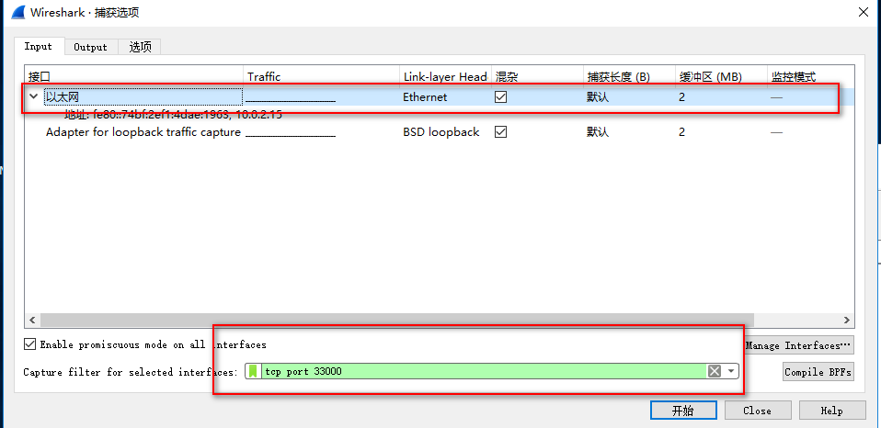Open Manage Interfaces dialog

[798, 345]
